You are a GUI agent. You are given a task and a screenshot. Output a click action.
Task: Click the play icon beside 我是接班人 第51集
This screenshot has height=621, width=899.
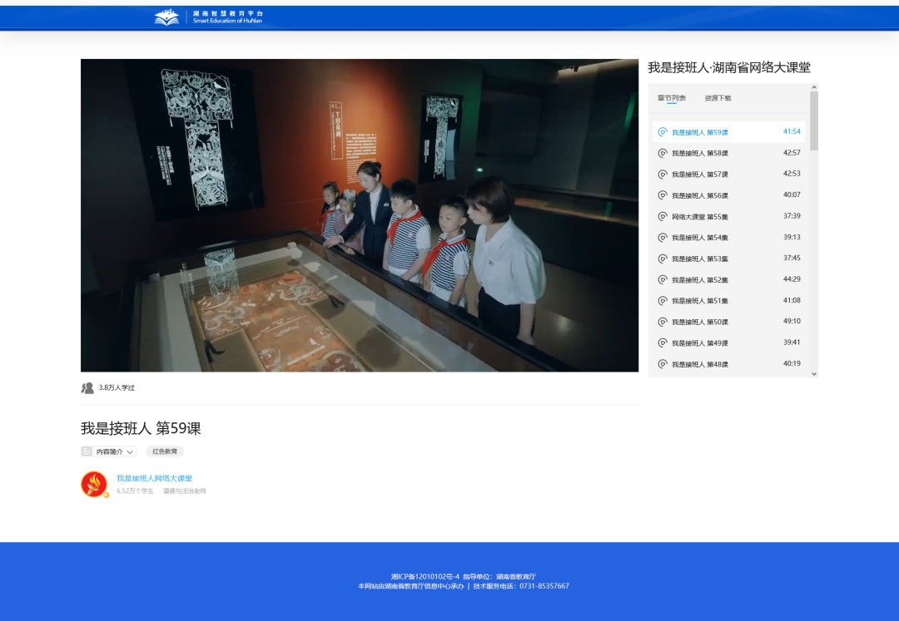click(x=663, y=301)
